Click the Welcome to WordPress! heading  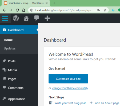point(71,54)
